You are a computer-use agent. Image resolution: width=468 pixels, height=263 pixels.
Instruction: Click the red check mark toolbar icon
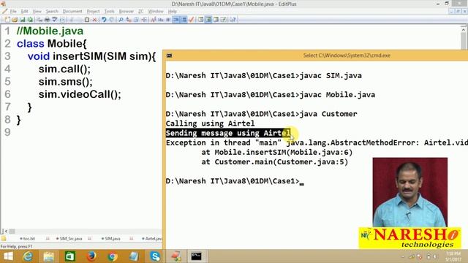tap(192, 20)
